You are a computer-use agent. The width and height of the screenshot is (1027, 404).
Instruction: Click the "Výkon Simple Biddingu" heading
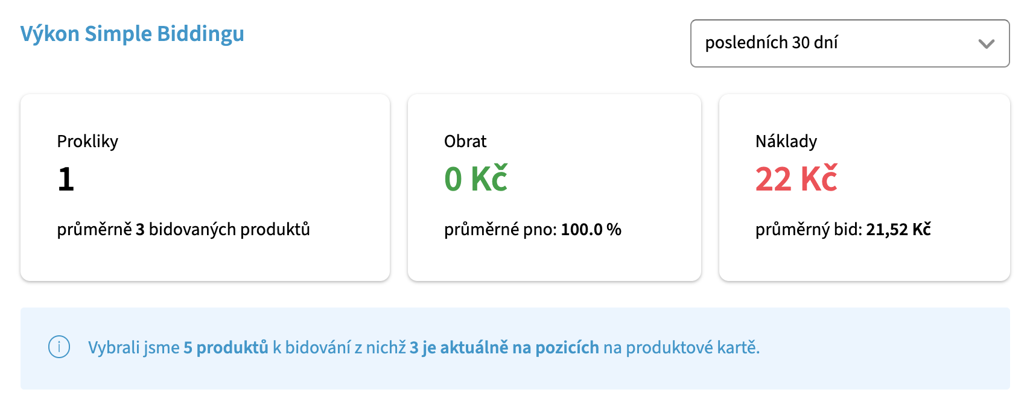[132, 34]
